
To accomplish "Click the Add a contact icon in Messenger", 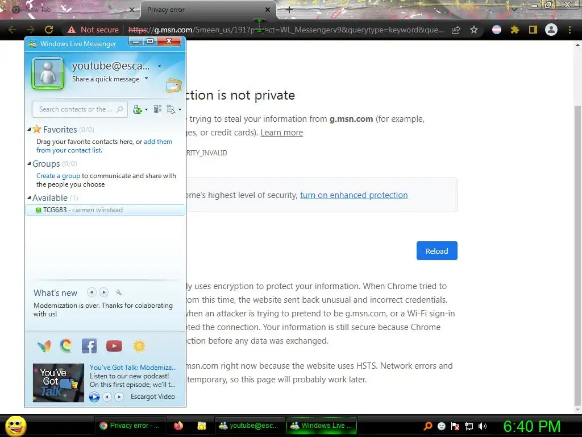I will click(138, 109).
